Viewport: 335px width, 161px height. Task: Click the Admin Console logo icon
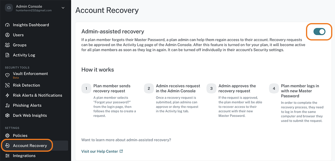click(x=9, y=8)
